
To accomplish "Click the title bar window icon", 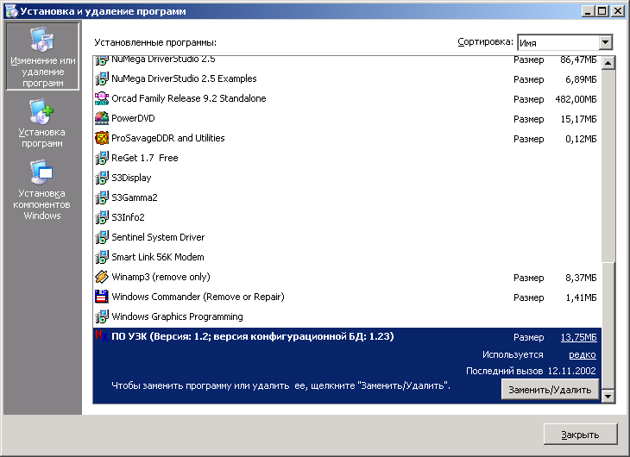I will 11,11.
